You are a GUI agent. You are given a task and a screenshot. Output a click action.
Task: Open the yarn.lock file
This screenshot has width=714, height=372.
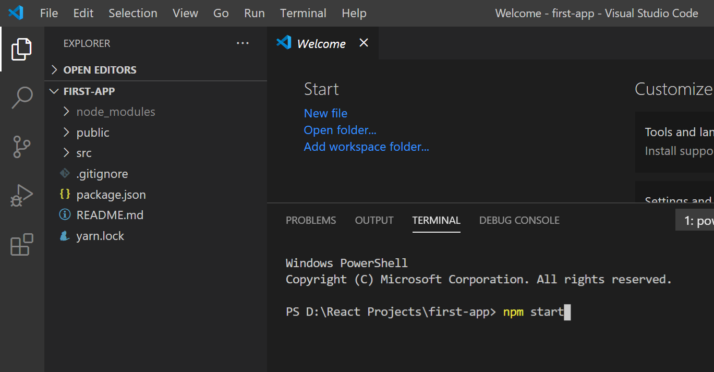click(x=100, y=236)
